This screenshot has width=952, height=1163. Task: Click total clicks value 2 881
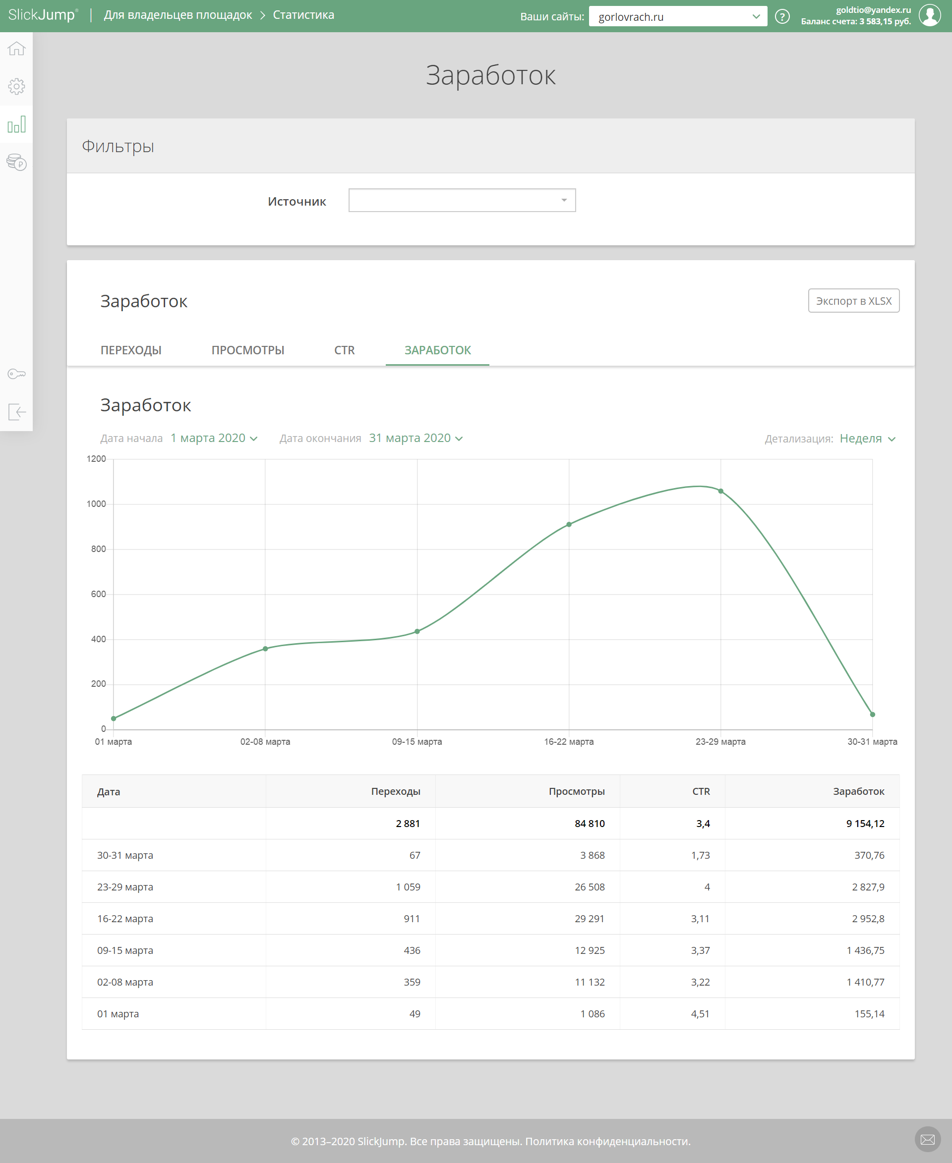click(x=408, y=823)
